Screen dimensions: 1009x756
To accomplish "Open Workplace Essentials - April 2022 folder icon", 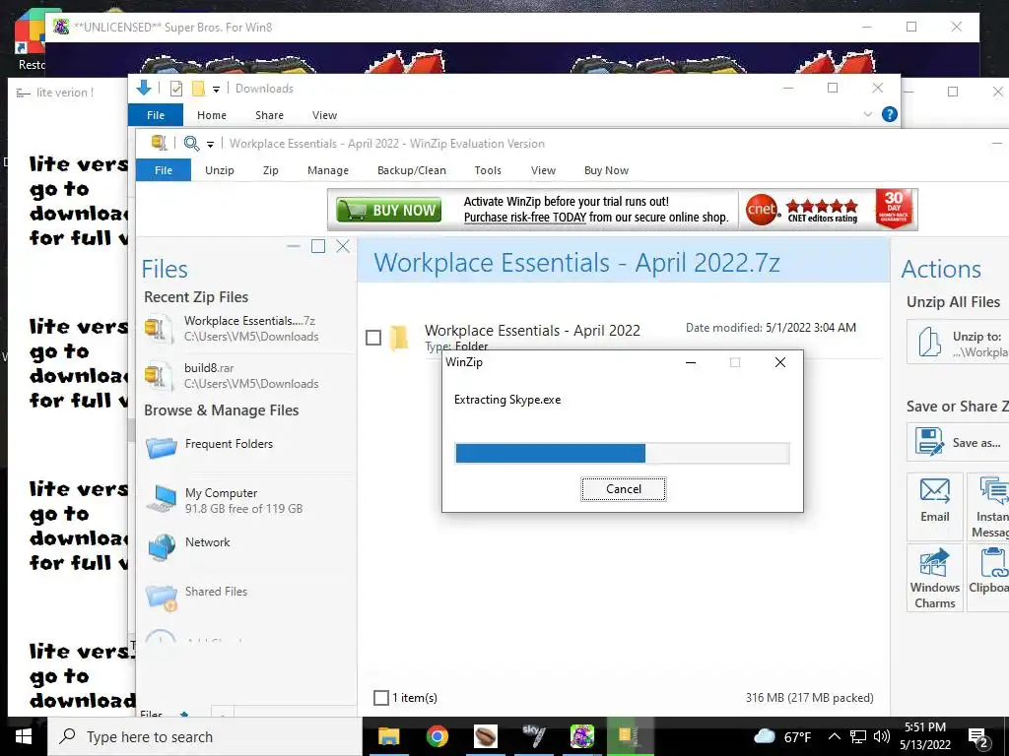I will point(399,338).
